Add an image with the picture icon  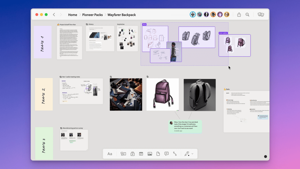(150, 154)
